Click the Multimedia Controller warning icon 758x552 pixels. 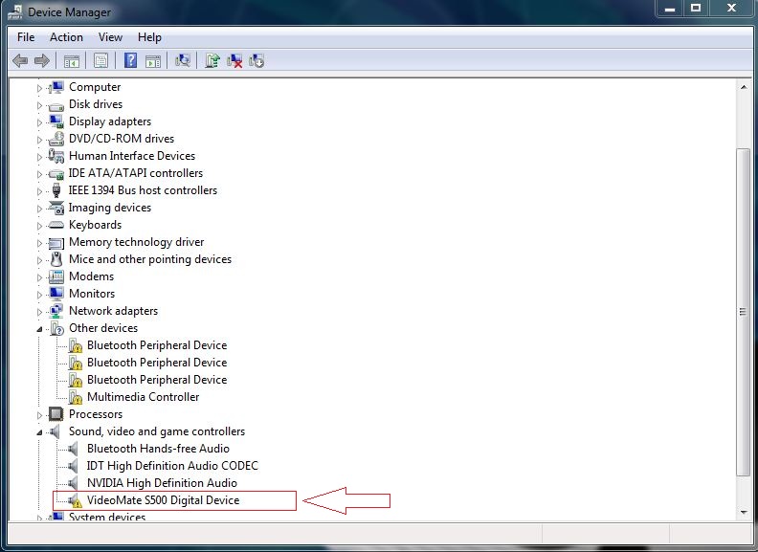point(75,397)
